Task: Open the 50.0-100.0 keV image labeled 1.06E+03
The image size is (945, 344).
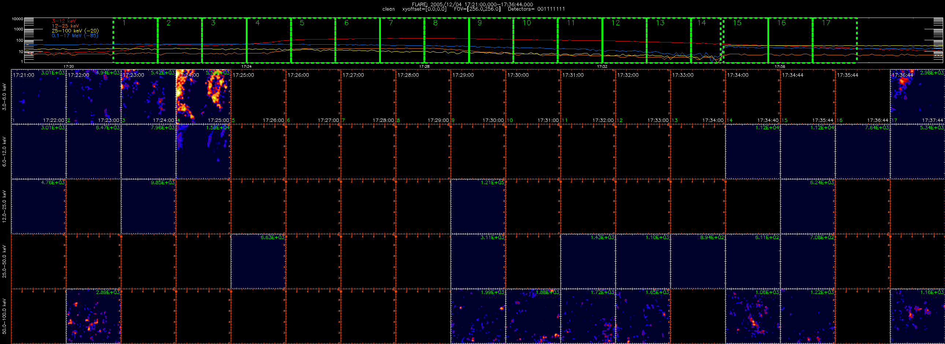Action: tap(753, 316)
